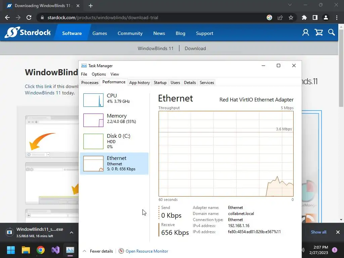The height and width of the screenshot is (258, 344).
Task: Click the Stardock logo
Action: [x=28, y=33]
